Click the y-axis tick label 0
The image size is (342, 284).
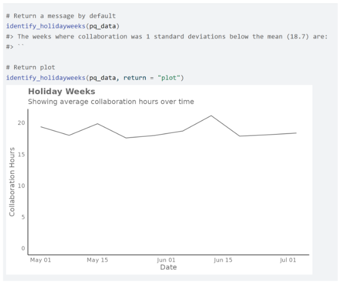23,248
